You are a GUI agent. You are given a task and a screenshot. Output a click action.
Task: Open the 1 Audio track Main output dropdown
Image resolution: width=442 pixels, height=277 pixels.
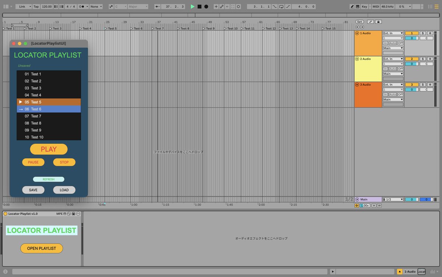pos(393,48)
